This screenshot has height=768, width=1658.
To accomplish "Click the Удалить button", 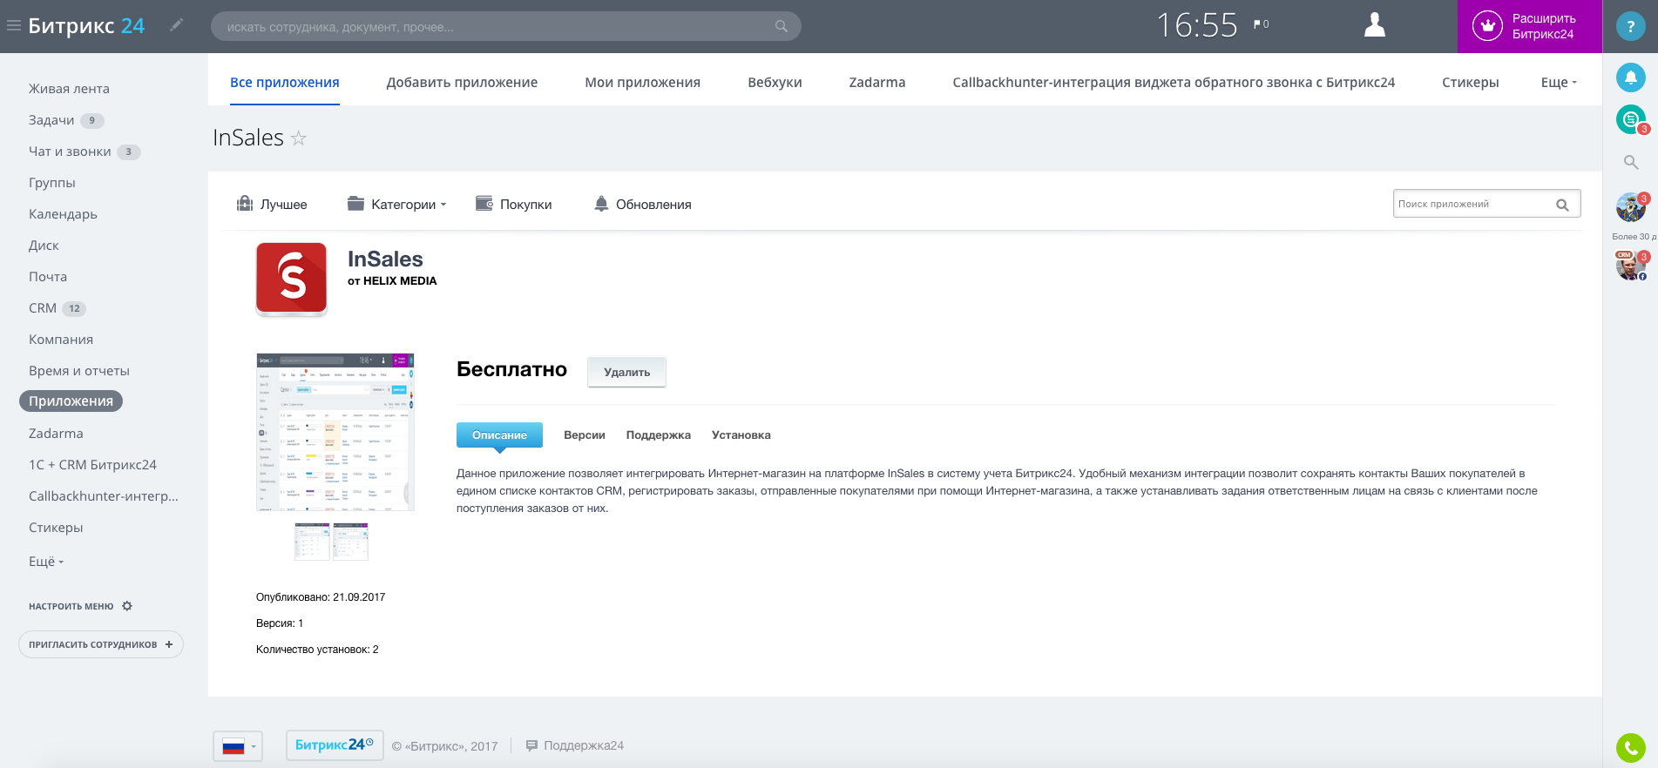I will tap(626, 372).
